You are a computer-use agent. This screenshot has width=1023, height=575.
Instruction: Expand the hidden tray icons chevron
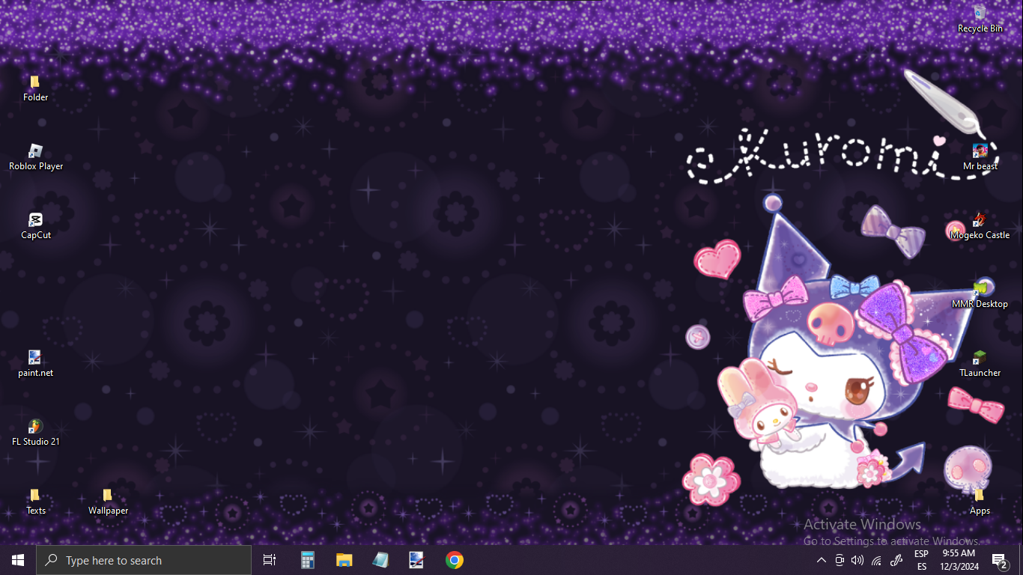point(822,560)
